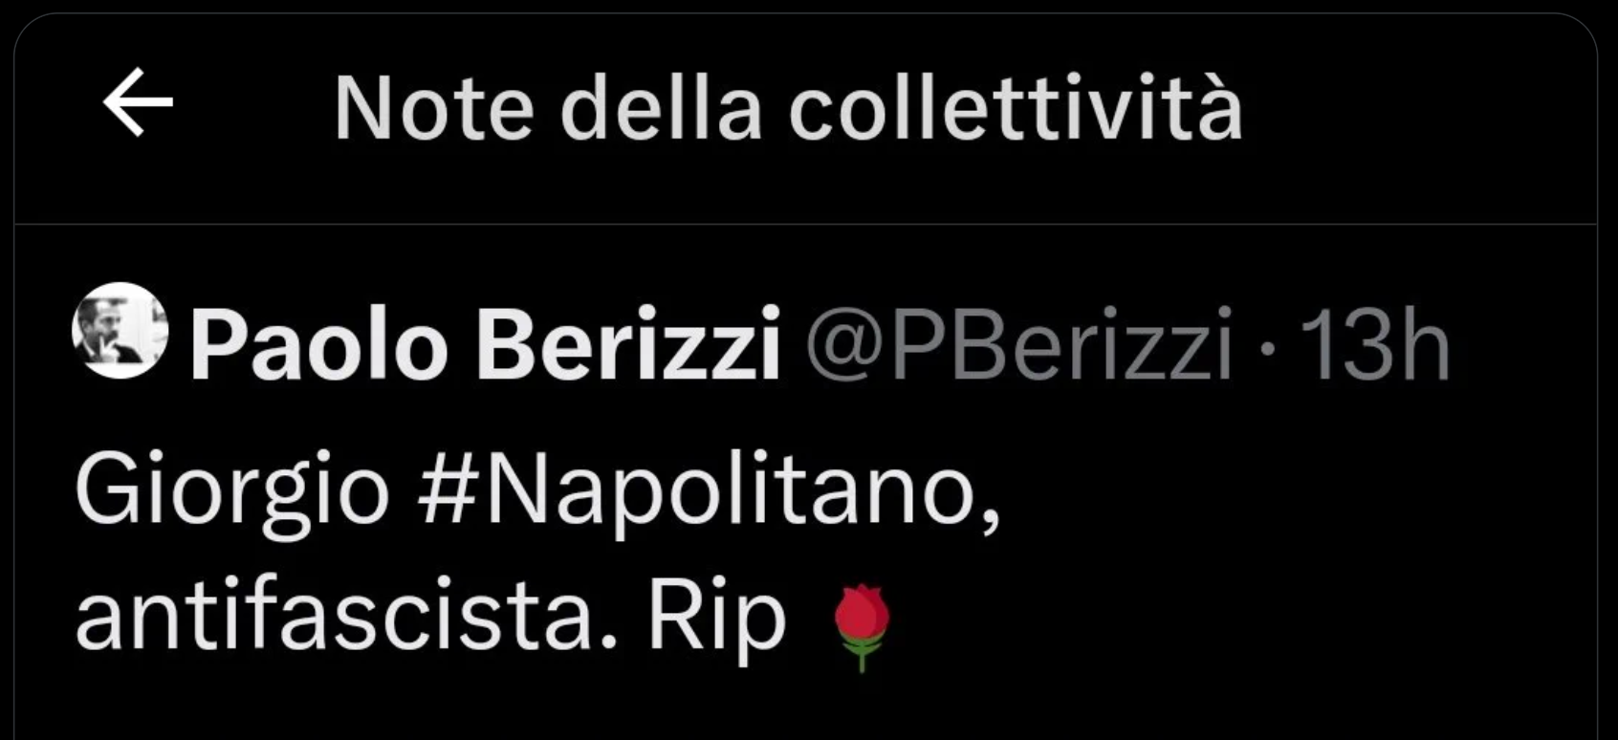The height and width of the screenshot is (740, 1618).
Task: Click the word 'Note' in the header
Action: pyautogui.click(x=433, y=108)
